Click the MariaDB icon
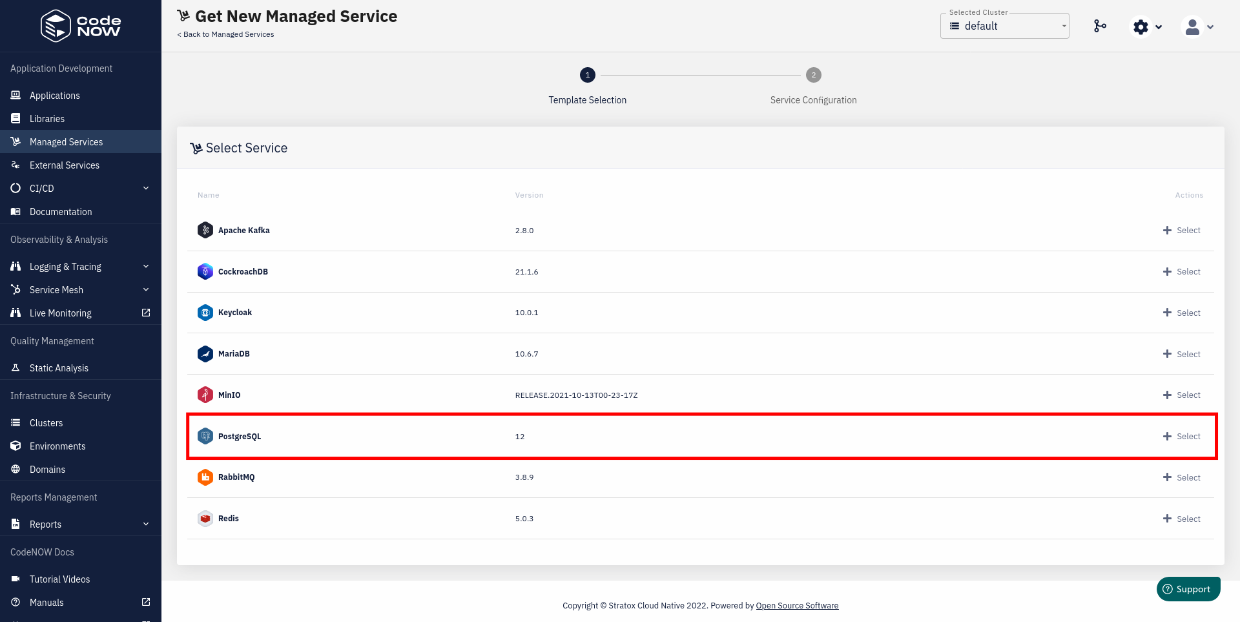 (x=205, y=354)
